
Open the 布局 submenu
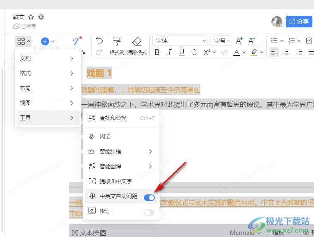coord(48,88)
